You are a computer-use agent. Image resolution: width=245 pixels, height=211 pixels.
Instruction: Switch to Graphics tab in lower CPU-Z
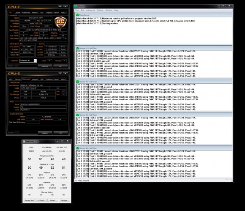(x=49, y=79)
